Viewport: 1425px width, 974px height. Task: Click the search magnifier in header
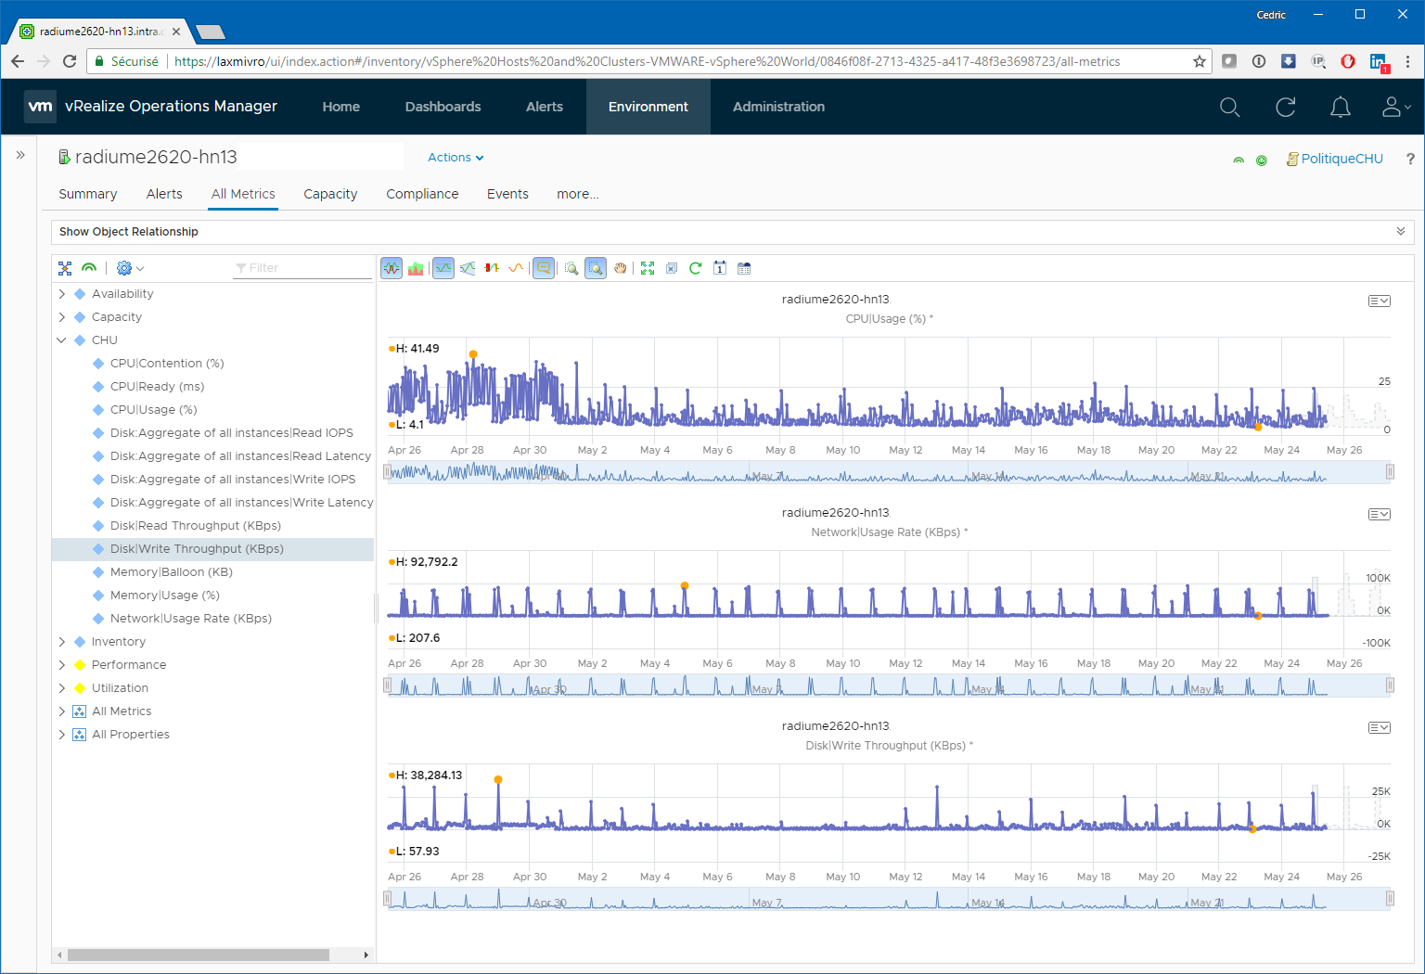point(1229,108)
